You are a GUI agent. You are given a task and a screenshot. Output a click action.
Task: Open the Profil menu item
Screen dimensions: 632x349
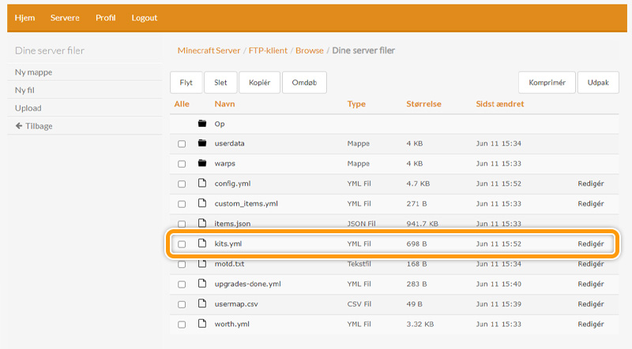(106, 17)
